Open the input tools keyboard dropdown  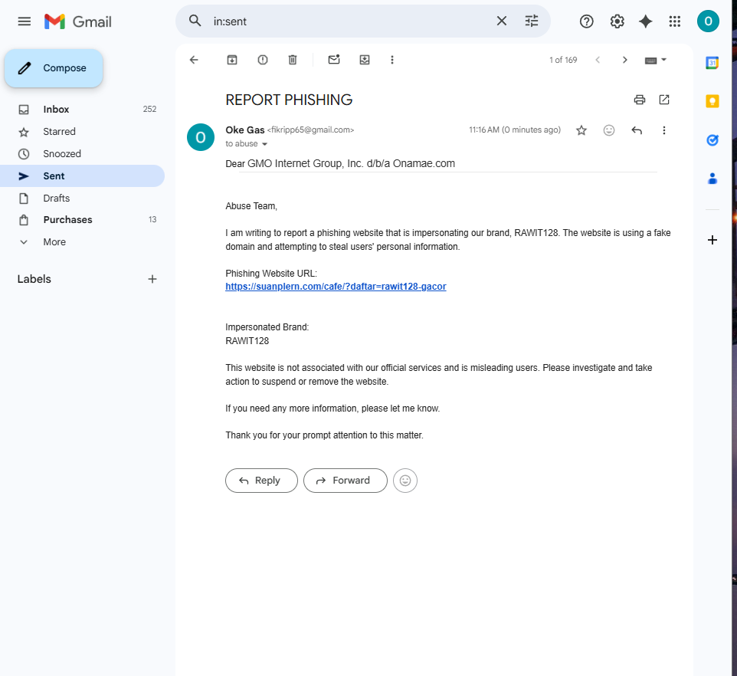click(656, 61)
